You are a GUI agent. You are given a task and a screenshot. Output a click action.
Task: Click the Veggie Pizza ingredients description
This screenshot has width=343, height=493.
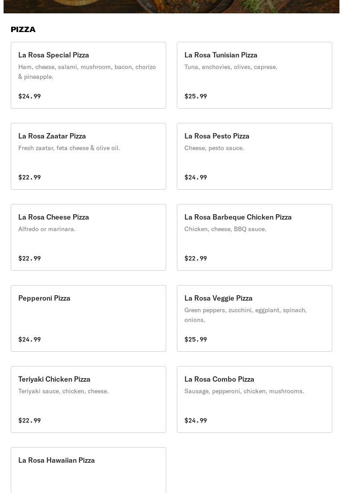pos(245,315)
